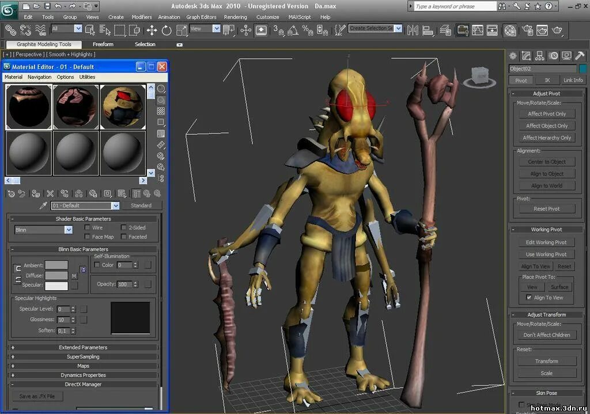Enable the Wire checkbox
The image size is (590, 414).
coord(88,227)
